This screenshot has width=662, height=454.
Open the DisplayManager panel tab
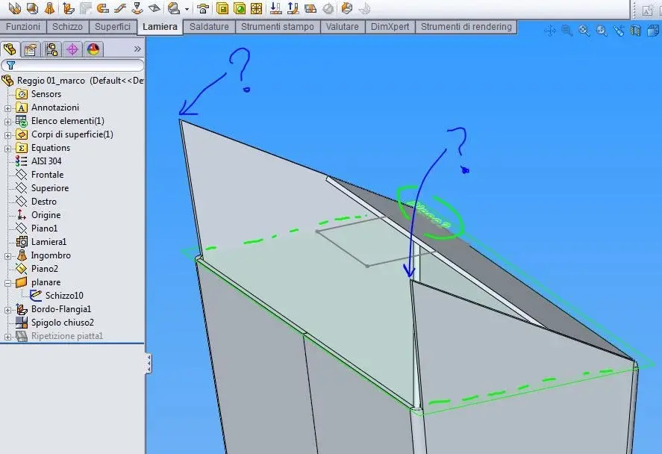93,49
